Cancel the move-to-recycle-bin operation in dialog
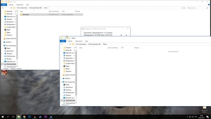The image size is (211, 119). (x=126, y=35)
